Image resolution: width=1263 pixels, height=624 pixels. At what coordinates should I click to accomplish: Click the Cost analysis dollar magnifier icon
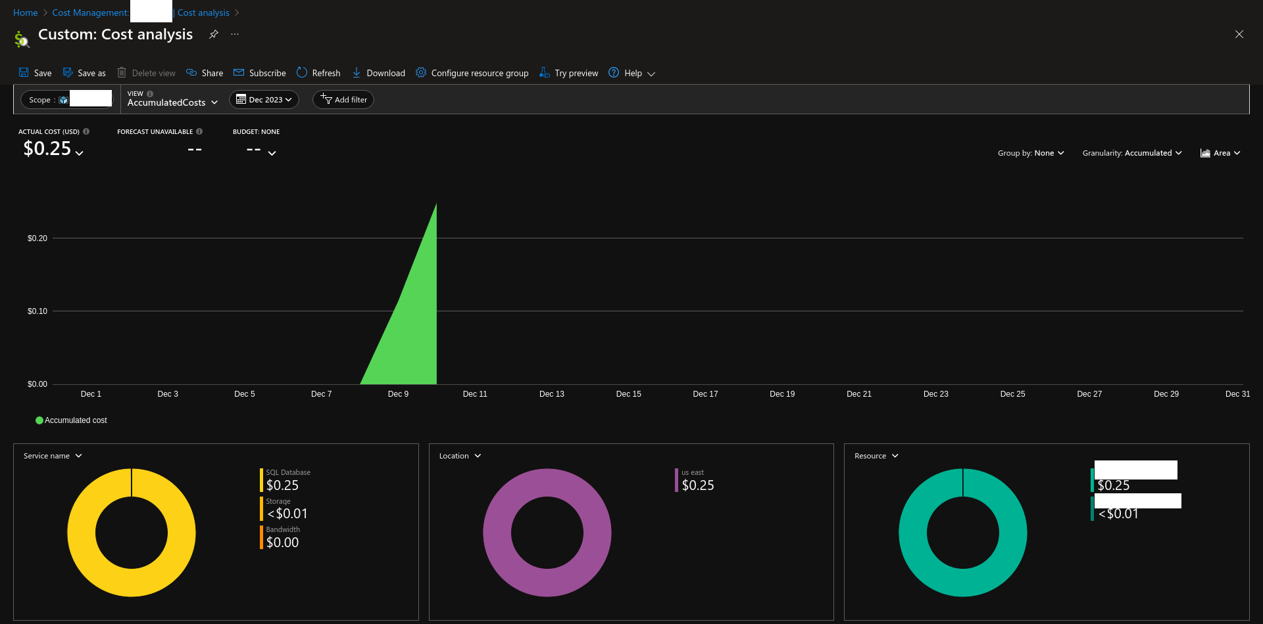pos(22,39)
